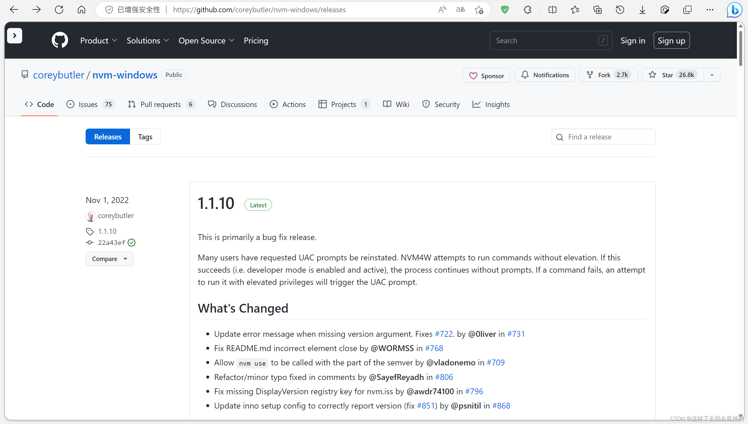Switch to the Code tab
Screen dimensions: 748x424
tap(39, 104)
